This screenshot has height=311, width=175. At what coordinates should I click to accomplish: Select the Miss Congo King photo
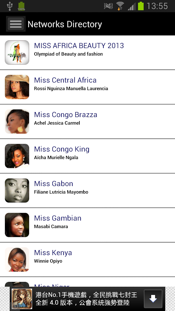[x=17, y=156]
